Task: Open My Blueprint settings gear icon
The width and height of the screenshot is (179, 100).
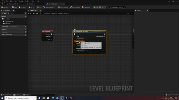Action: pos(25,13)
